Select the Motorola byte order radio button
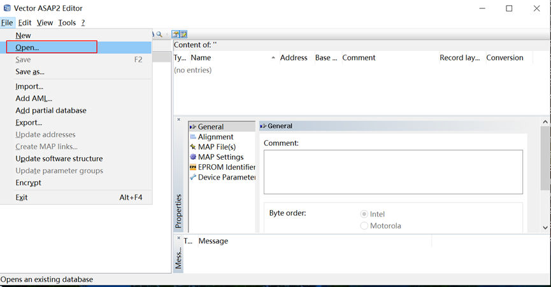The image size is (551, 287). click(x=364, y=226)
